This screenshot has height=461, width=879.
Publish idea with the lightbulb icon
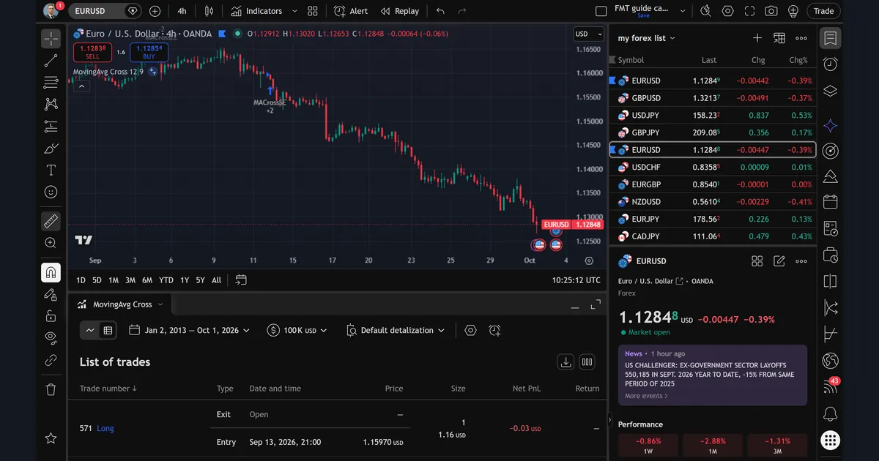793,11
